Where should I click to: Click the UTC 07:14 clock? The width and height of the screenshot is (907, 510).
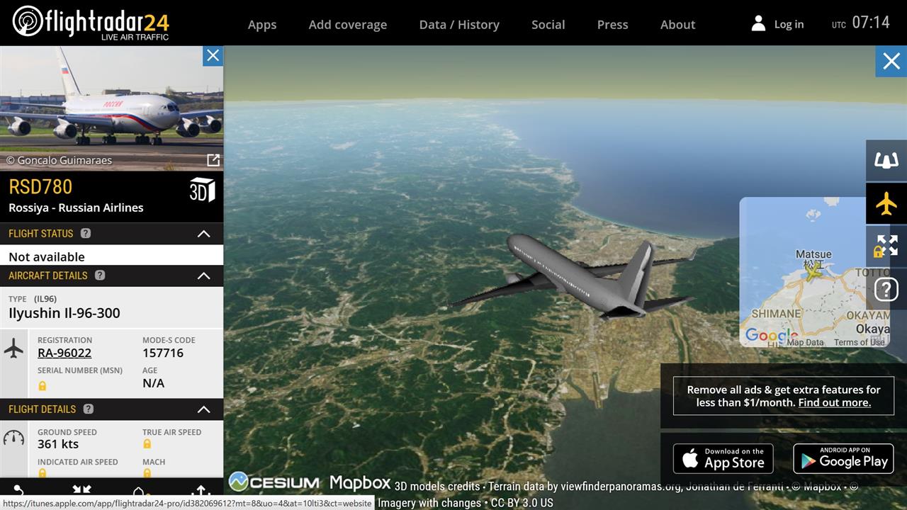click(x=861, y=23)
